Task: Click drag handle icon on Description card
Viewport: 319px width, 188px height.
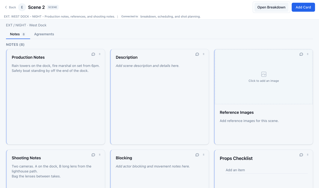Action: point(204,54)
